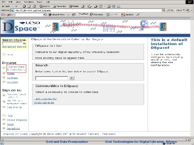194x145 pixels.
Task: Click Receive email updates link
Action: pos(16,96)
